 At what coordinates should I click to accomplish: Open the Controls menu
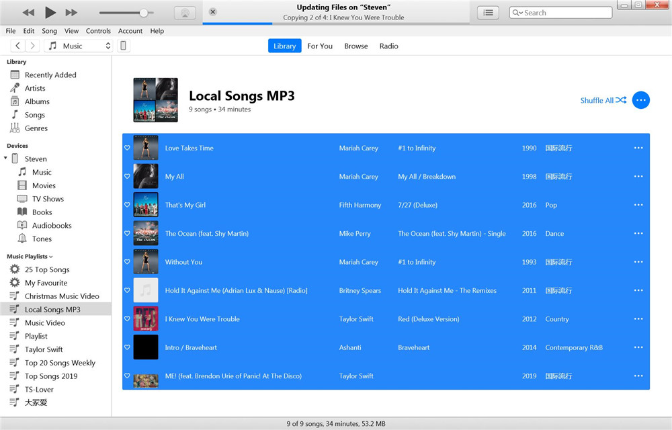[98, 31]
